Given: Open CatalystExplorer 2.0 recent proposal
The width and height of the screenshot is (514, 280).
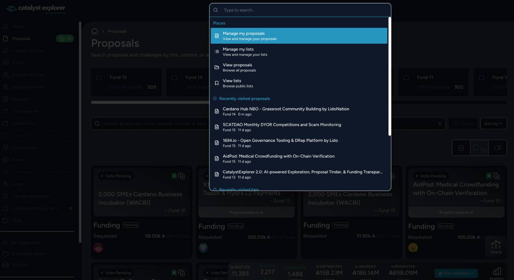Looking at the screenshot, I should point(299,174).
